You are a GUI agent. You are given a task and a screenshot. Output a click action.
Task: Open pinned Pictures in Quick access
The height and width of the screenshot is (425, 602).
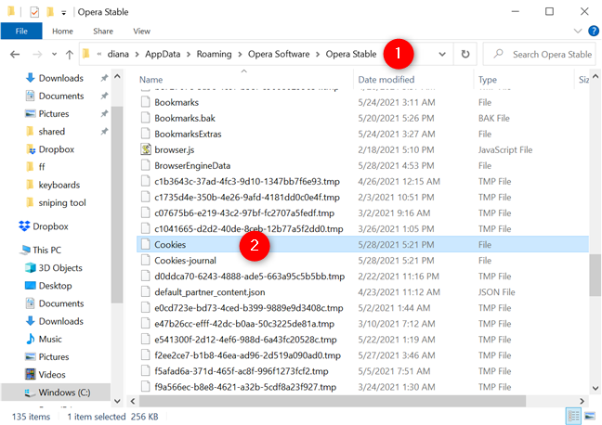53,113
